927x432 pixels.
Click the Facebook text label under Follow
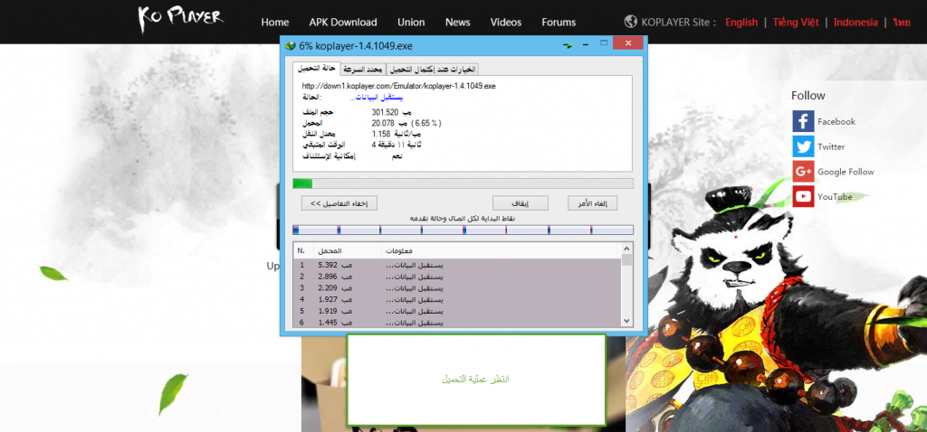coord(836,122)
